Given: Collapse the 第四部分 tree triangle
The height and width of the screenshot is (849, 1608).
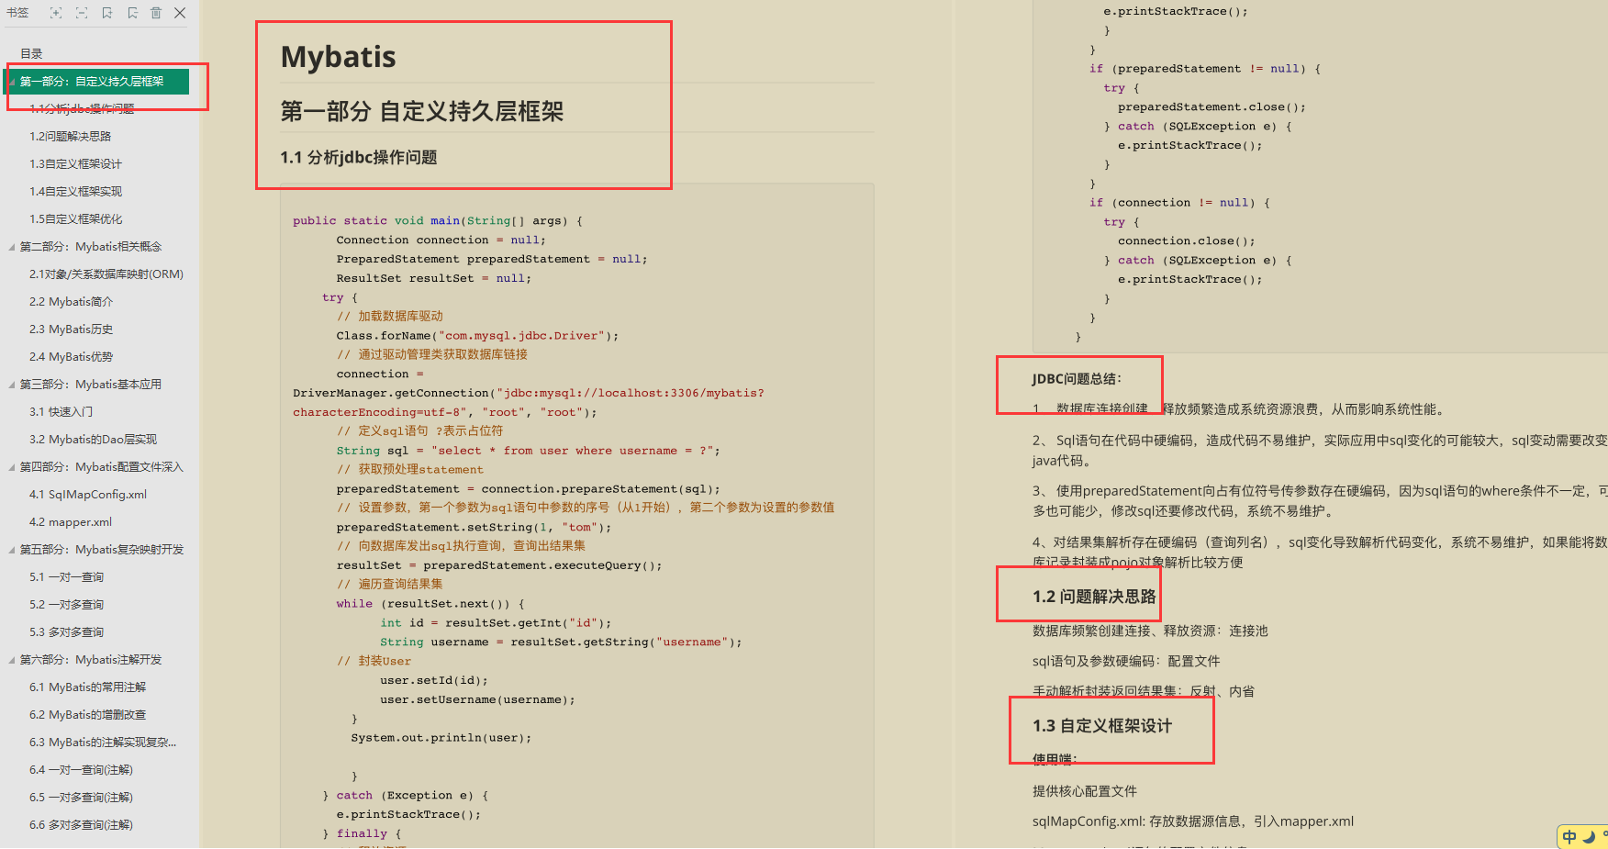Looking at the screenshot, I should [12, 467].
